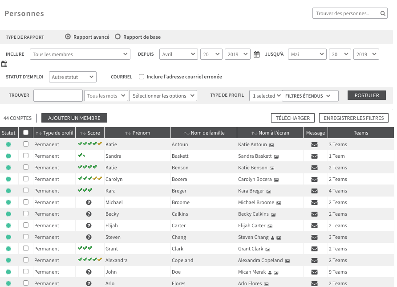The image size is (397, 287).
Task: Open the end date calendar icon below Inclure
Action: pyautogui.click(x=4, y=64)
